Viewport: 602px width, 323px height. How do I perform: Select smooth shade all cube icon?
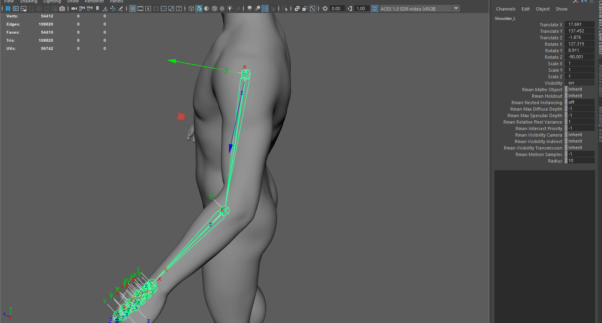pos(199,9)
